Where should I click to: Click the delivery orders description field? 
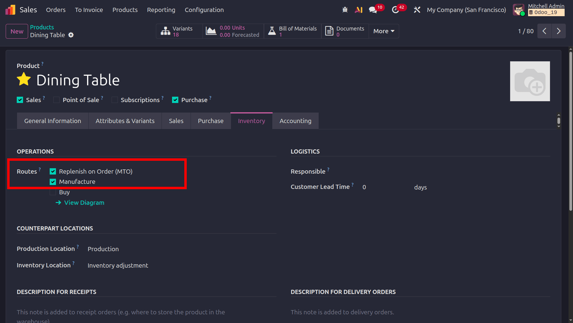(420, 312)
